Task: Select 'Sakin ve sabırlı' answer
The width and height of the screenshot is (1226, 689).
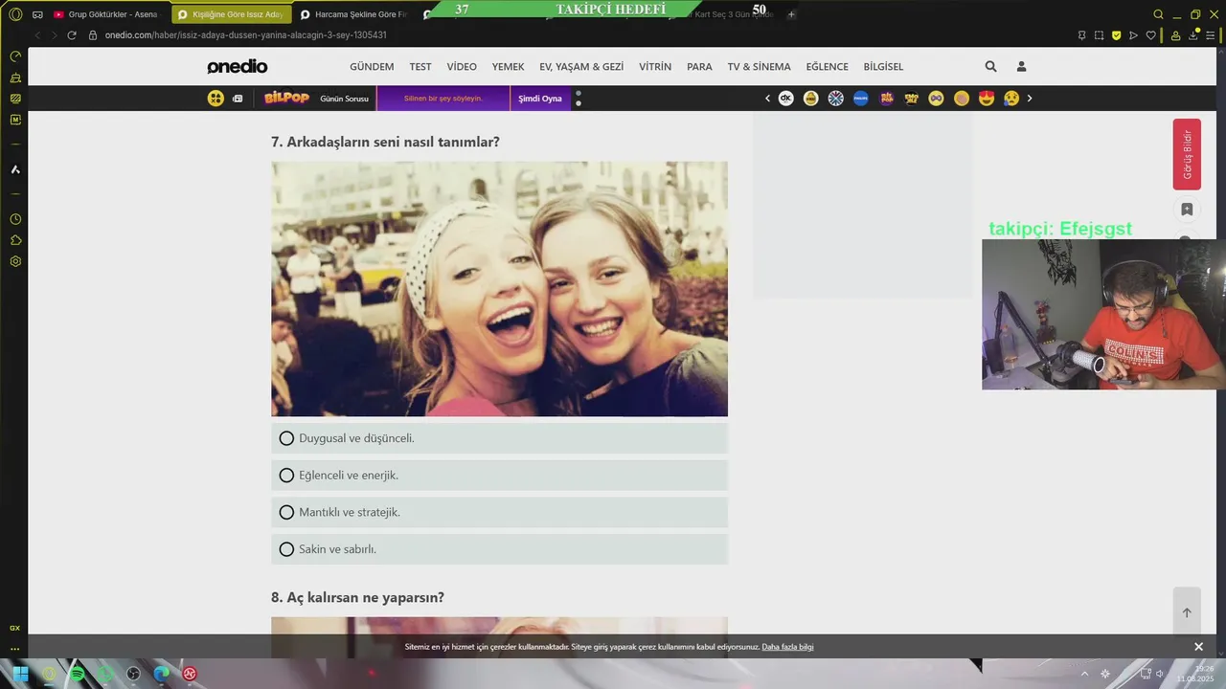Action: coord(499,549)
